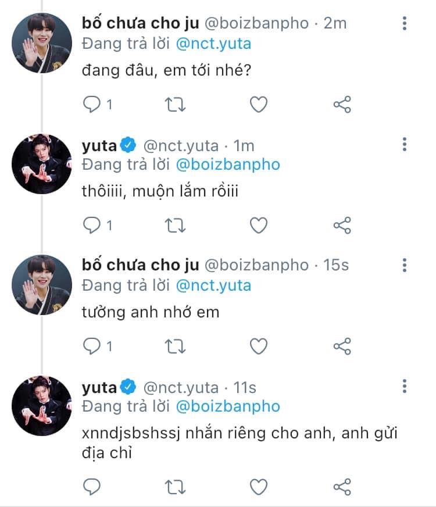Like the "tưởng anh nhớ em" tweet
436x507 pixels.
pyautogui.click(x=258, y=347)
